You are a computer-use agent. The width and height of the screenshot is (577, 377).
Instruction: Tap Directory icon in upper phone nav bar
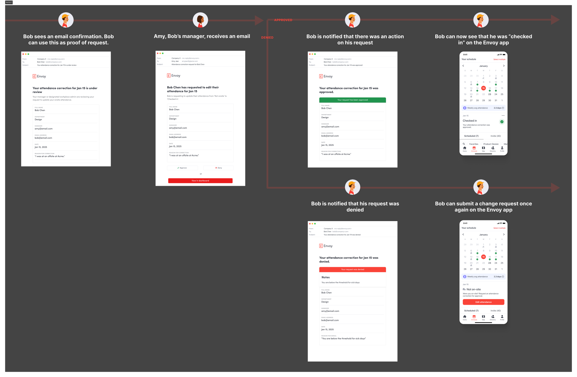click(x=493, y=149)
